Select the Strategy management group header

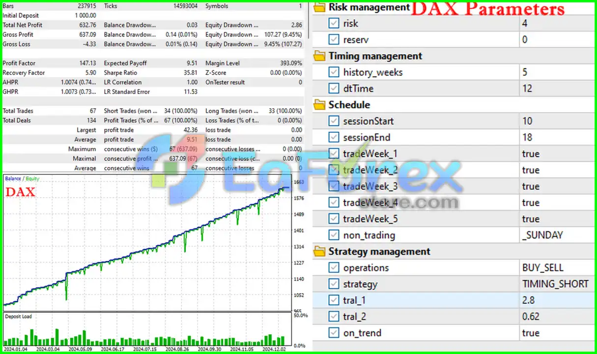click(379, 251)
